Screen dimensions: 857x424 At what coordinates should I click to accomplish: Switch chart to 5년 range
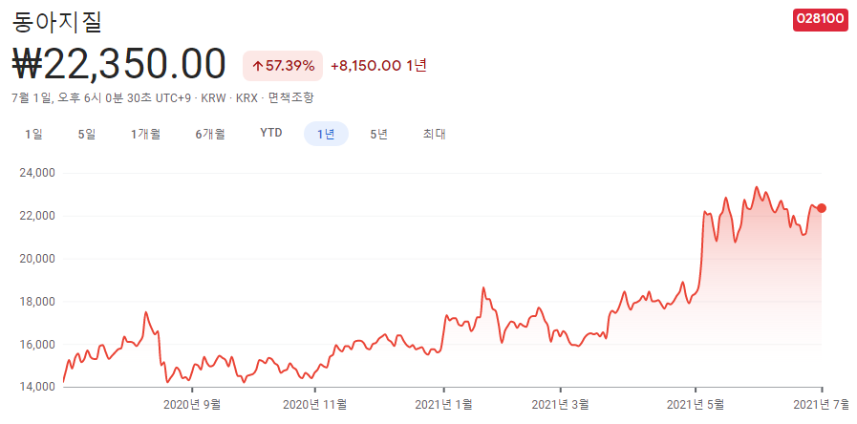[x=378, y=134]
